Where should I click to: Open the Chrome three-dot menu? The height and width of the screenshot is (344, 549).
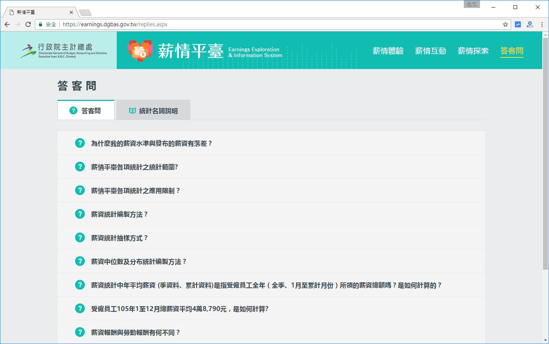(x=542, y=24)
